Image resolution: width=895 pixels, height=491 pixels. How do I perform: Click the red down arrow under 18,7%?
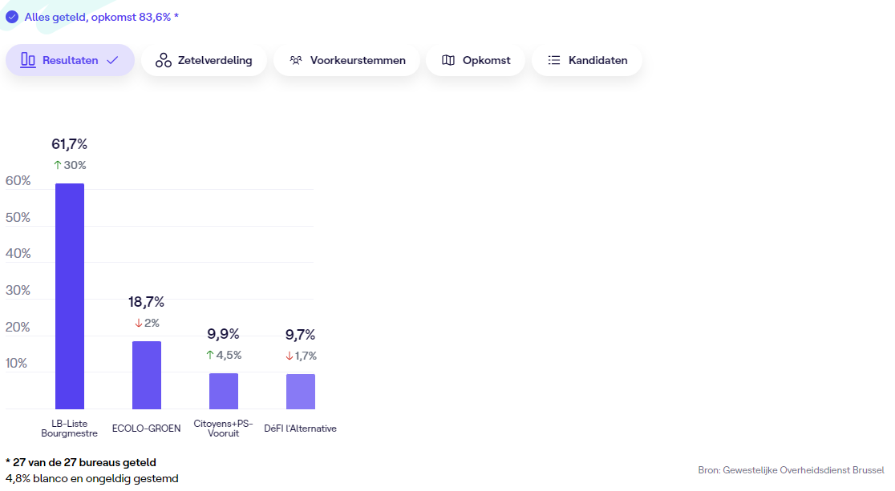[x=138, y=323]
